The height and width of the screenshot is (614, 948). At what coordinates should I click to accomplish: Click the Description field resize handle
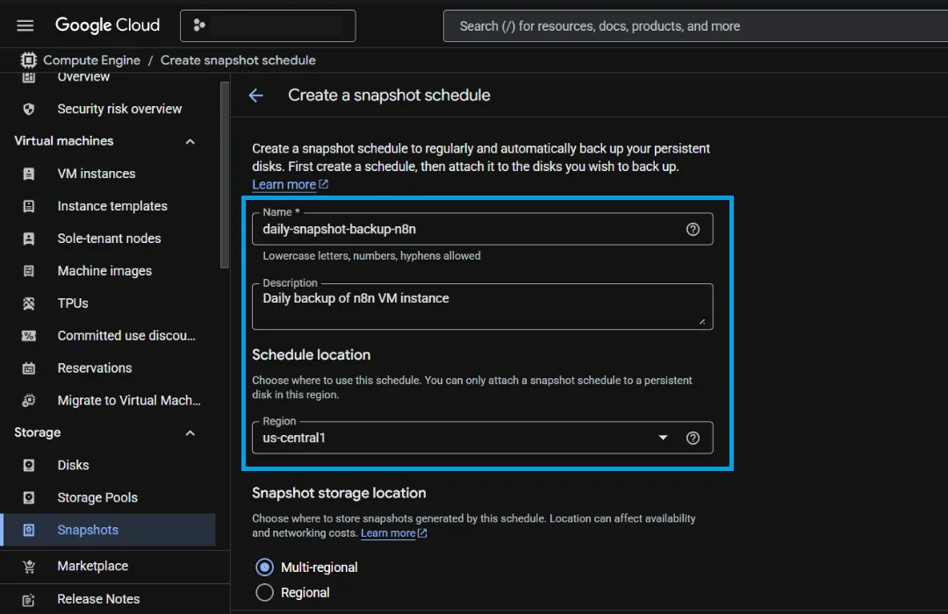[702, 322]
